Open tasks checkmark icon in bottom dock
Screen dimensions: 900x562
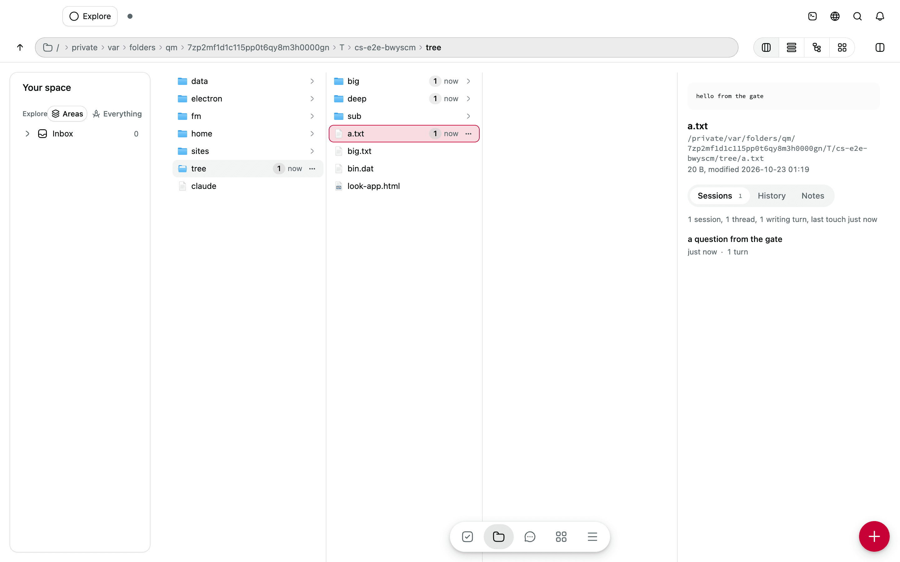click(467, 536)
